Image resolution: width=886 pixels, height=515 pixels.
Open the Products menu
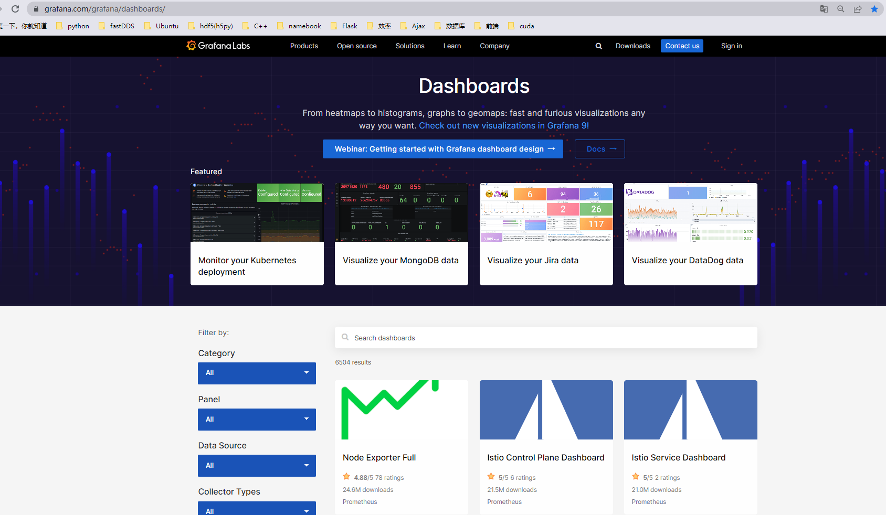coord(304,46)
